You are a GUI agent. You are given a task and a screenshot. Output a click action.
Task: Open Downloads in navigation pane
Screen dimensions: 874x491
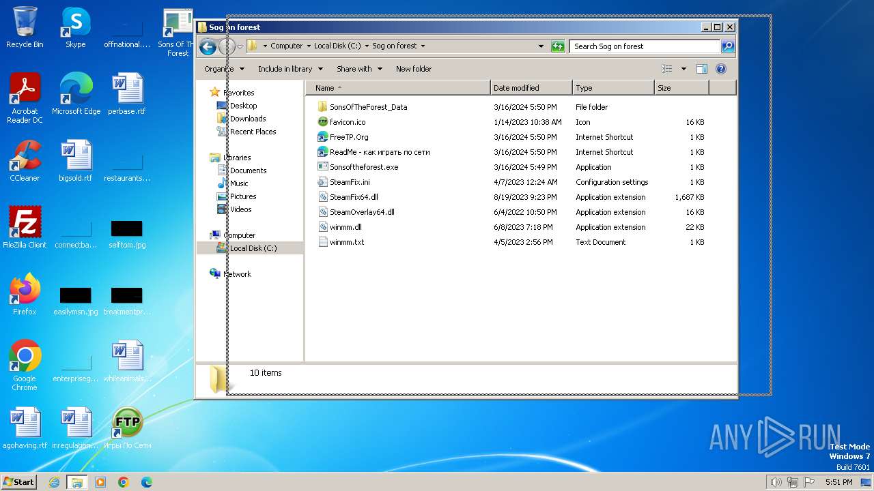(241, 119)
